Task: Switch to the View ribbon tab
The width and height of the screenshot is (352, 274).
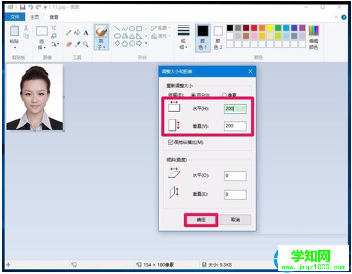Action: tap(54, 17)
